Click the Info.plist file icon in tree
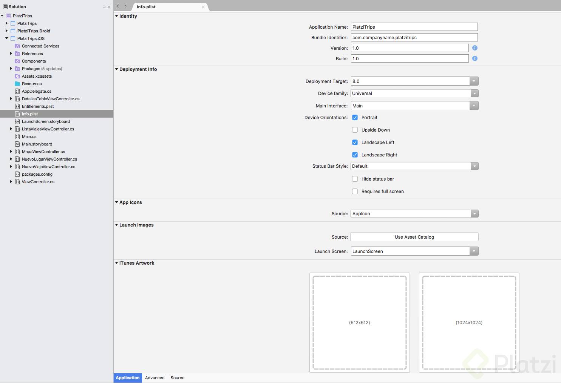 (x=17, y=114)
